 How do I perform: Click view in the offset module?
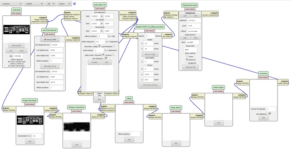click(129, 140)
